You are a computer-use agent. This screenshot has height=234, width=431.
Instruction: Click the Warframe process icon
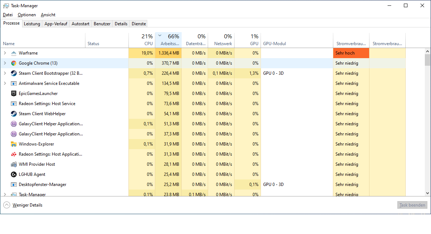pos(13,53)
